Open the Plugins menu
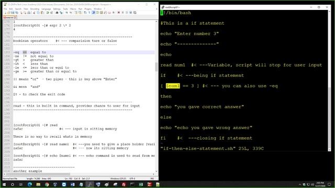Image resolution: width=335 pixels, height=188 pixels. (x=88, y=9)
